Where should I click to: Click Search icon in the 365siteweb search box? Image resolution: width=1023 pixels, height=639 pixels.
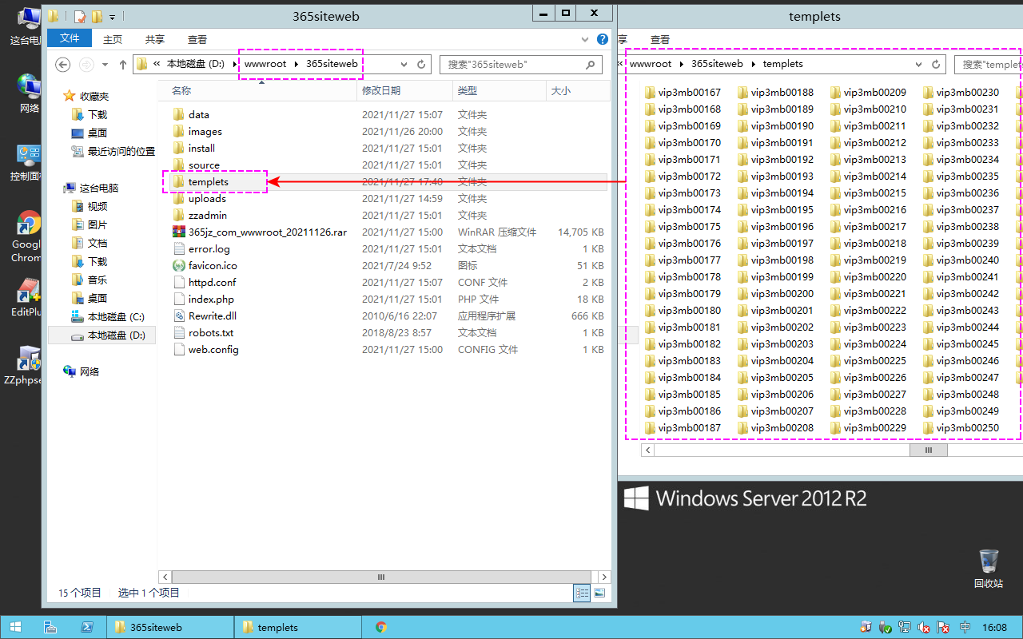(591, 65)
